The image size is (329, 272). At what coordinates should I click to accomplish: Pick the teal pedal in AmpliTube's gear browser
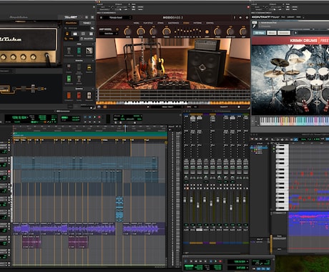79,51
